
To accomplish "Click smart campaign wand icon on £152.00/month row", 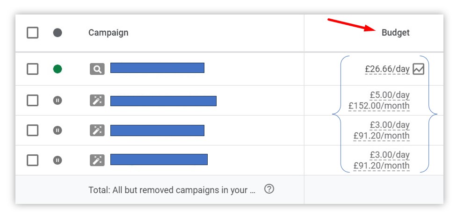I will pyautogui.click(x=97, y=101).
